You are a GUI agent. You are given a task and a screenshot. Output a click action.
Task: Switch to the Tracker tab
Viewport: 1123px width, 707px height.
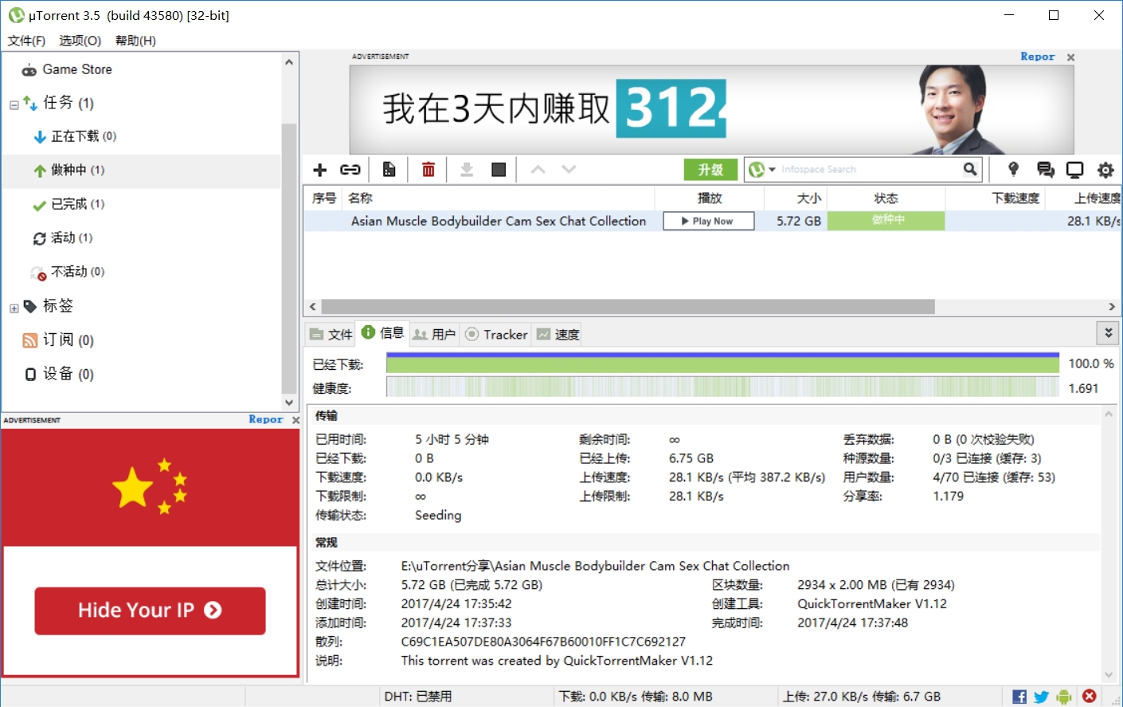tap(496, 335)
